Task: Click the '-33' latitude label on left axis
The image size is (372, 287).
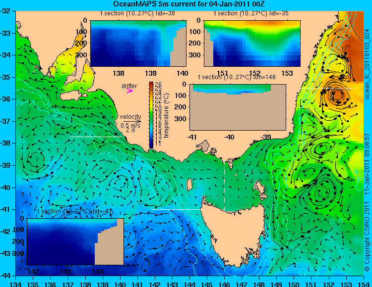Action: click(5, 33)
